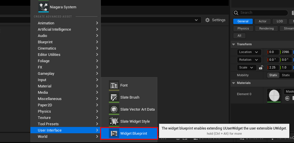
Task: Toggle the LOD details filter
Action: (x=280, y=21)
